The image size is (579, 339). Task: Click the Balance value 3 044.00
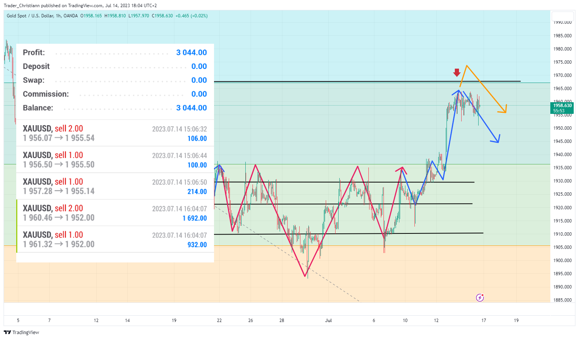(192, 108)
